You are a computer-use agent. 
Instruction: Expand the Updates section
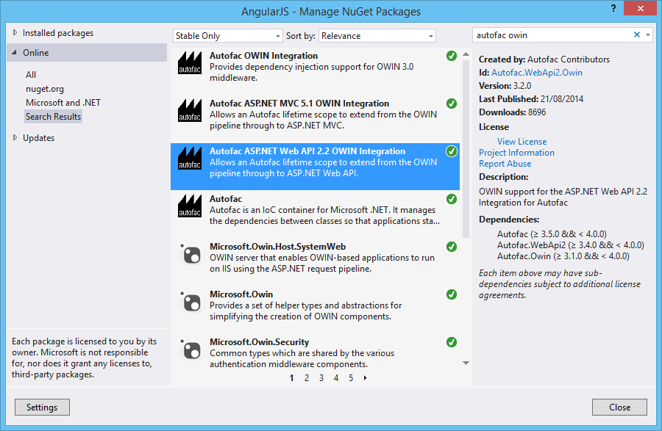point(15,138)
